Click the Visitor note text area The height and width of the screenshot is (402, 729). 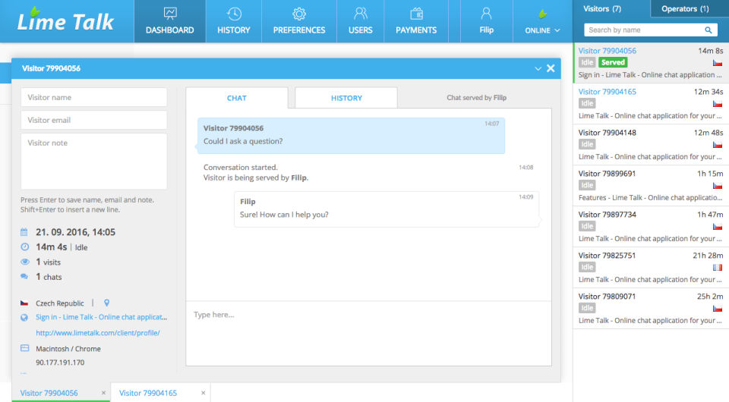94,161
